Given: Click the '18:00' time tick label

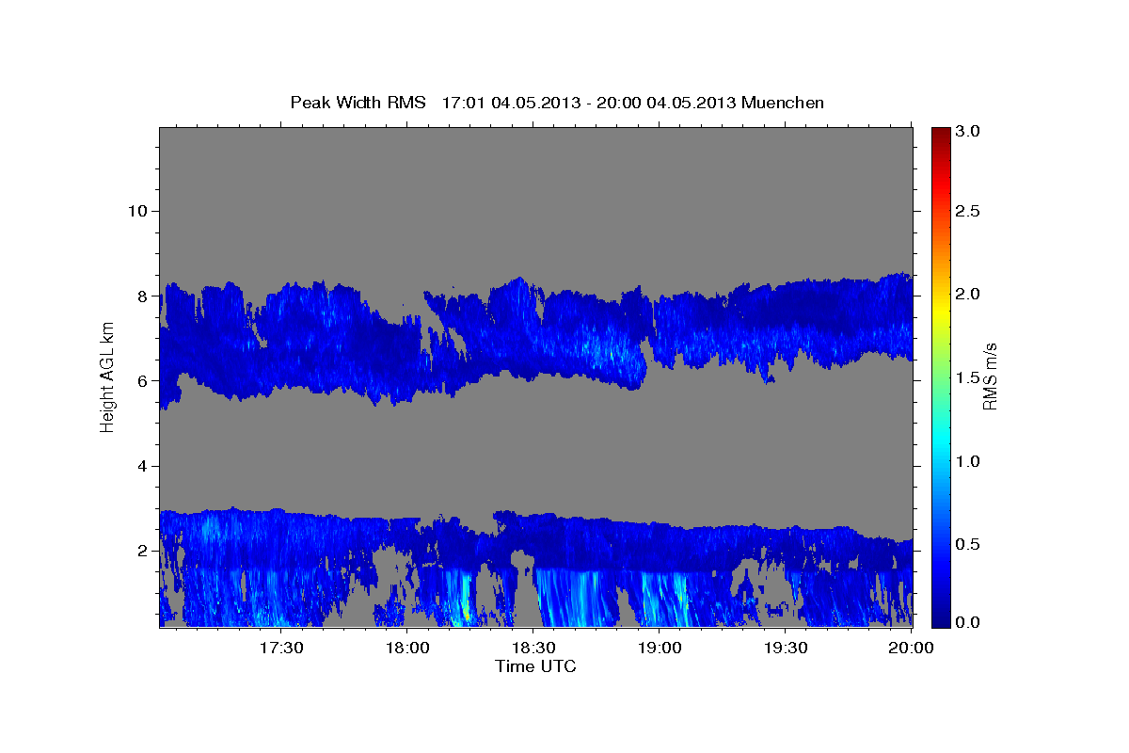Looking at the screenshot, I should tap(407, 649).
